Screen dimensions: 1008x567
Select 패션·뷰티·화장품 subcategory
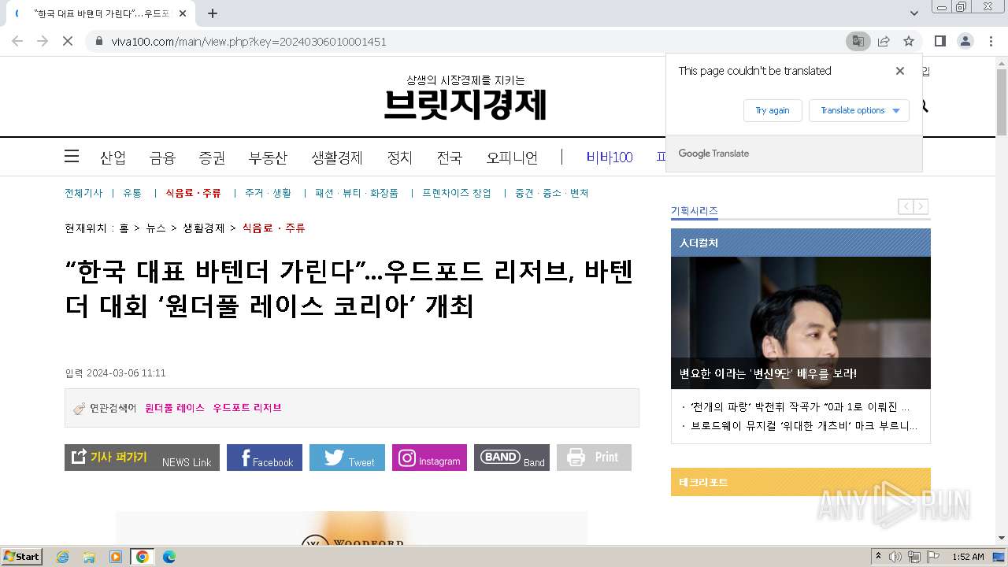[x=357, y=193]
